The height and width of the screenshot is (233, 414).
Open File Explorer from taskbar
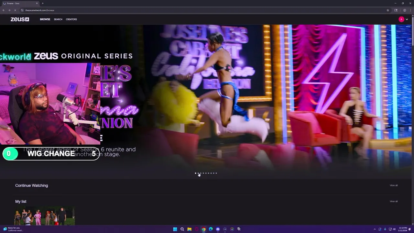point(189,229)
